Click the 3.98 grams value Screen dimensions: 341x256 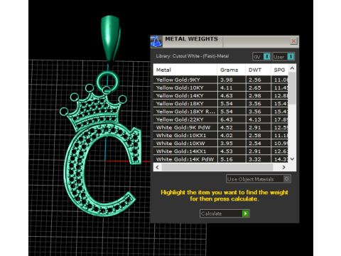point(227,80)
